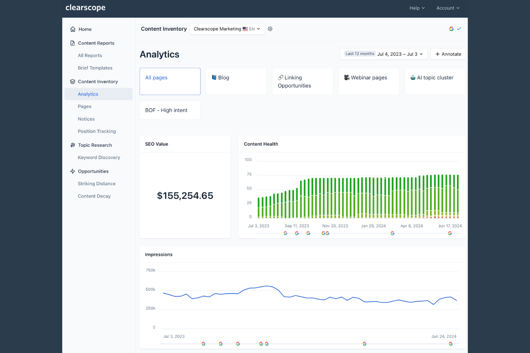Click the Home icon in the sidebar
Viewport: 530px width, 353px height.
click(x=72, y=29)
